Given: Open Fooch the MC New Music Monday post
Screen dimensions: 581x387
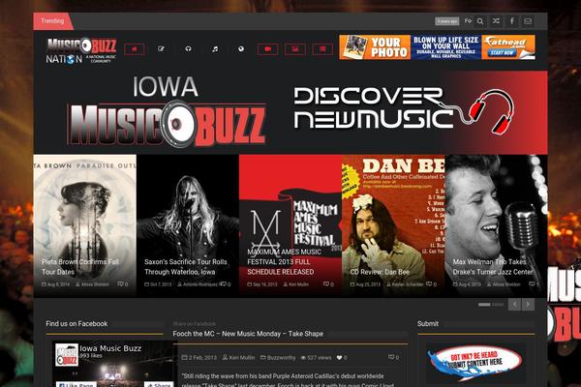Looking at the screenshot, I should [248, 334].
